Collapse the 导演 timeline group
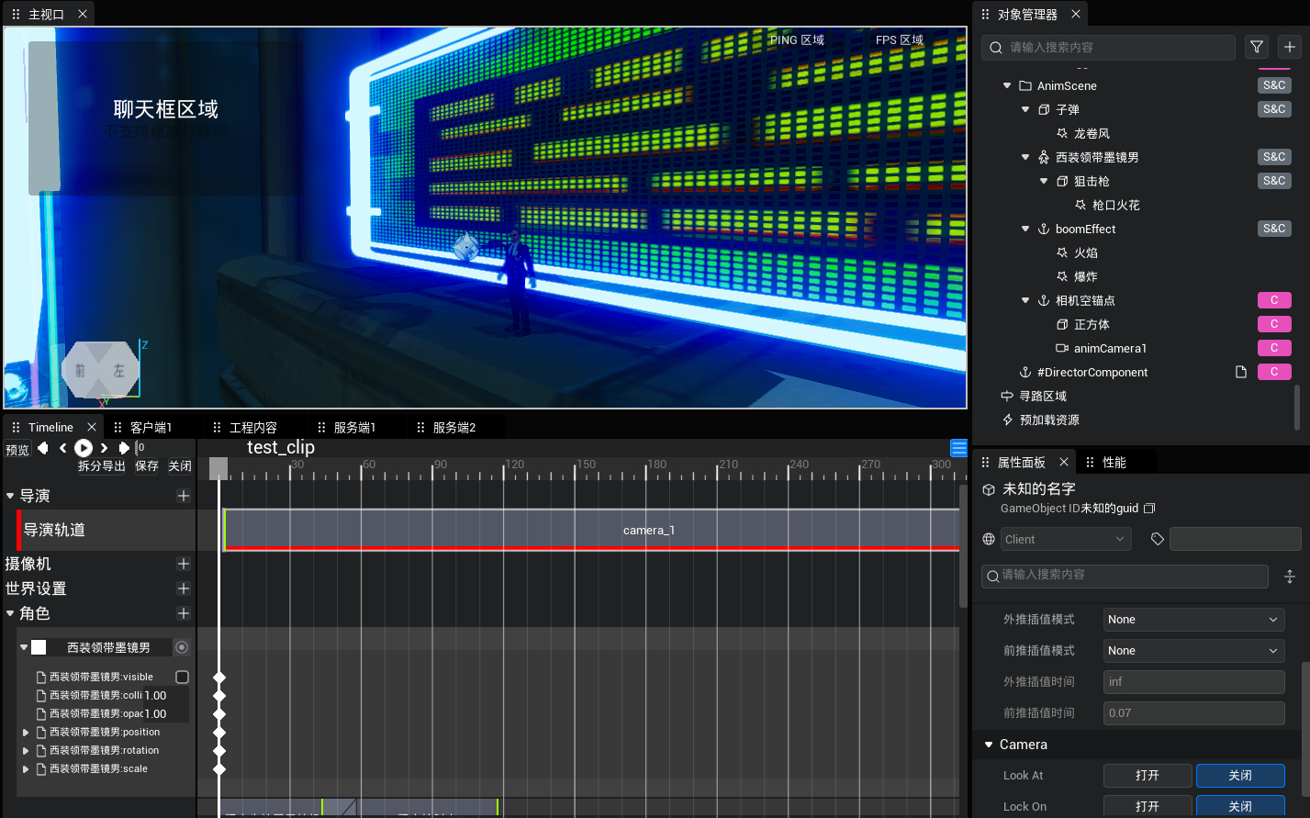 coord(10,496)
